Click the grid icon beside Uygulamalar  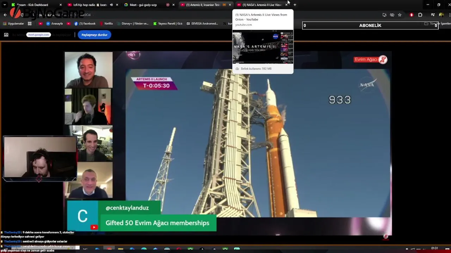tap(30, 24)
